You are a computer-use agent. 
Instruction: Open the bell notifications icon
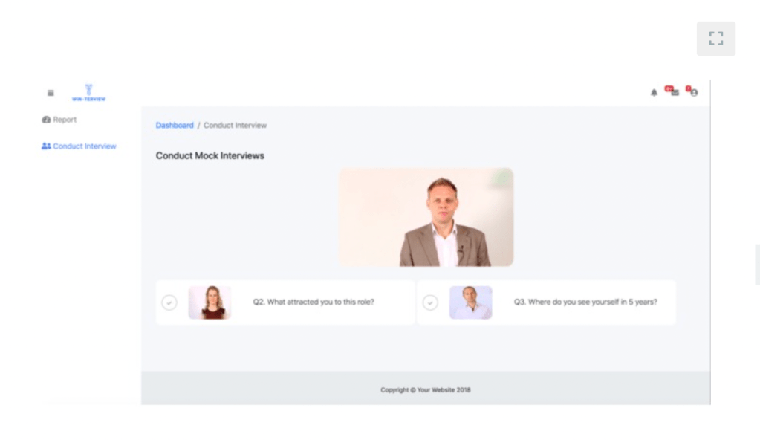pos(654,93)
